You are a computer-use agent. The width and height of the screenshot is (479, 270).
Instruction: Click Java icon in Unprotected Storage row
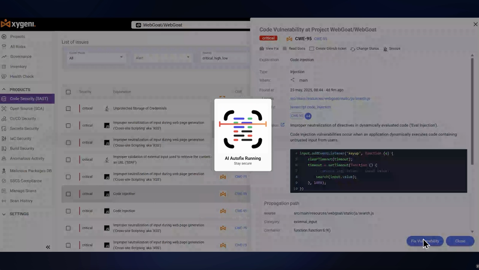click(x=107, y=108)
